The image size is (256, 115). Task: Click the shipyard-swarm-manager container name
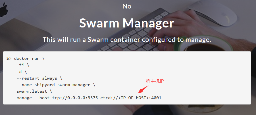point(62,85)
